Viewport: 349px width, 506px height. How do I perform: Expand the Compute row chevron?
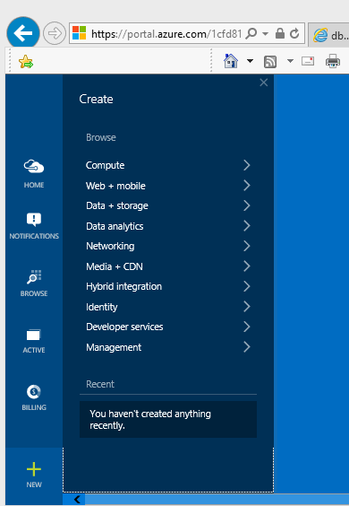click(247, 165)
